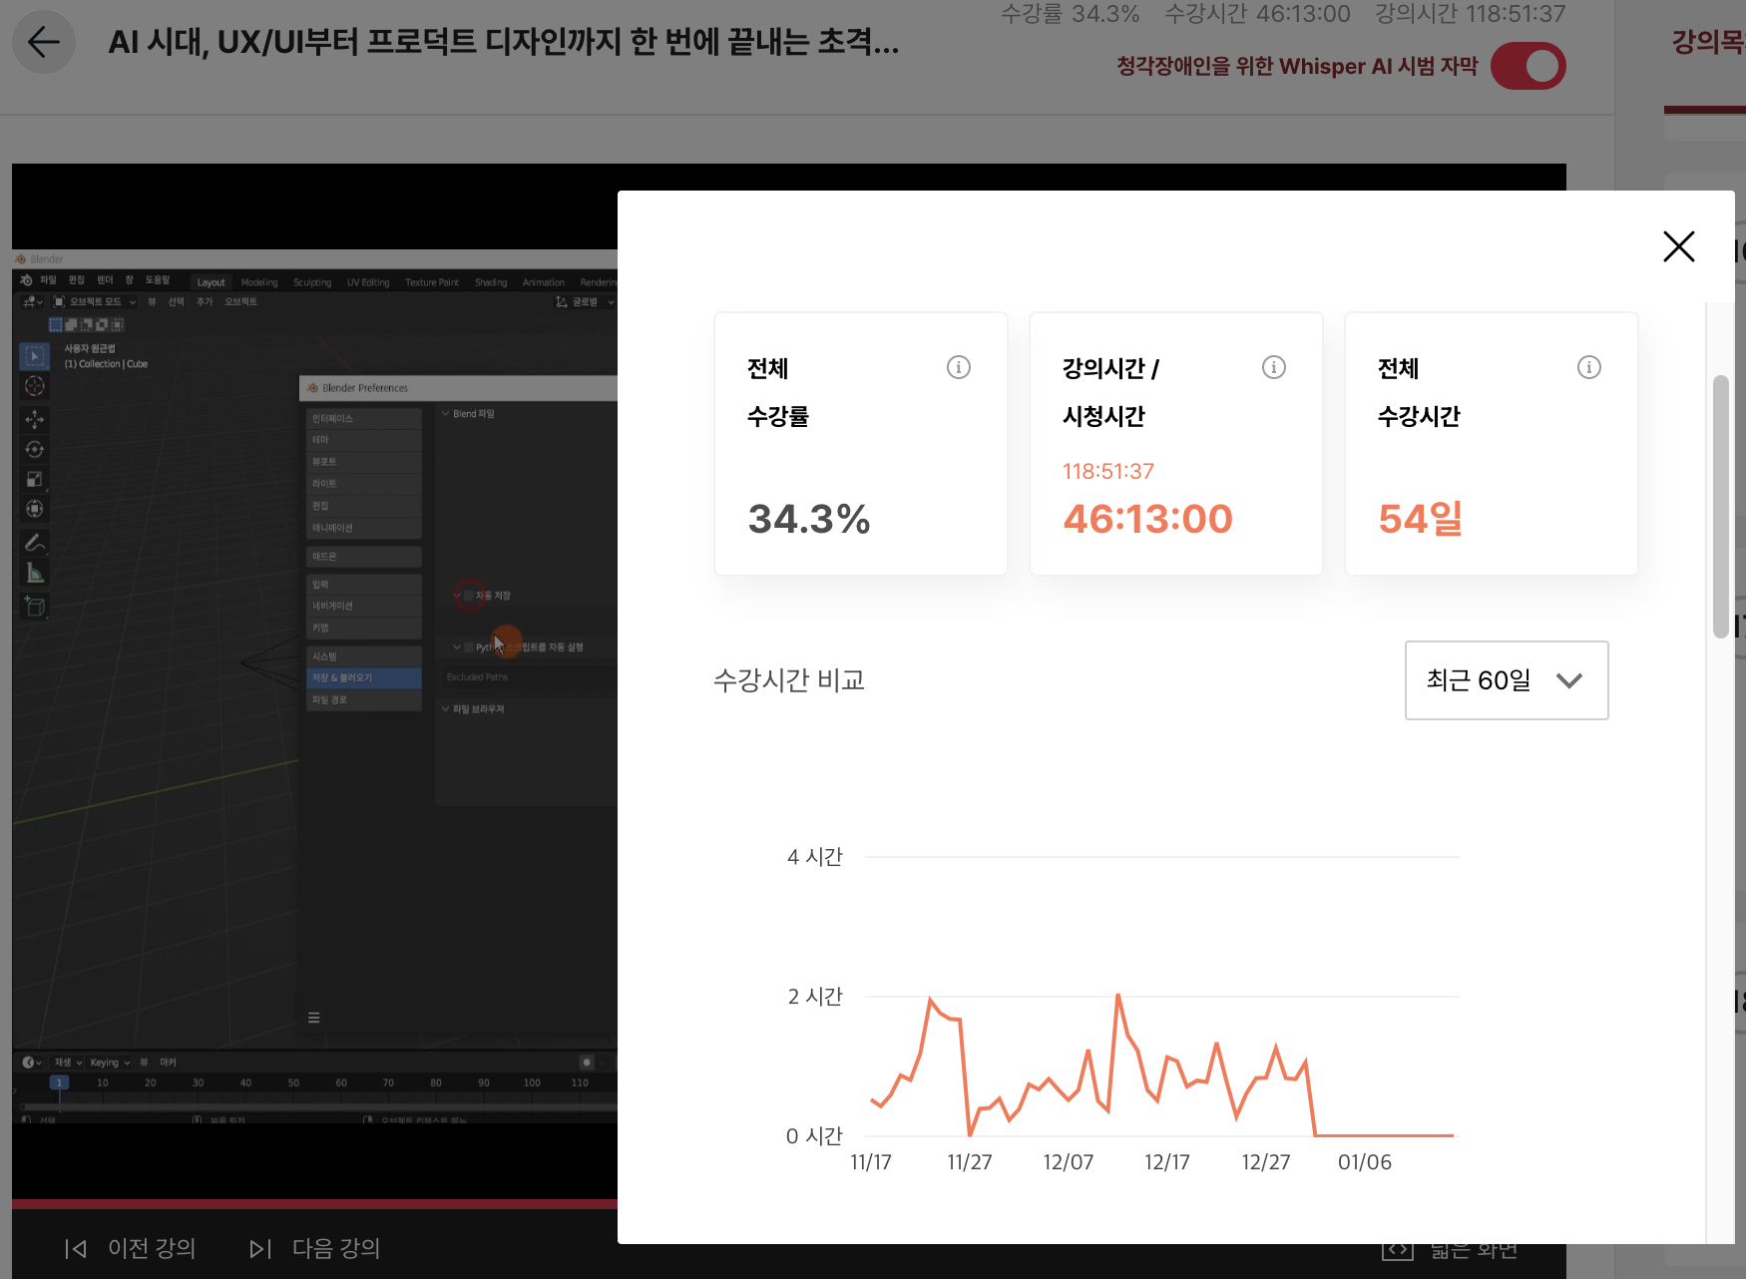Open the 강의목차 tab
The image size is (1746, 1279).
(1708, 42)
